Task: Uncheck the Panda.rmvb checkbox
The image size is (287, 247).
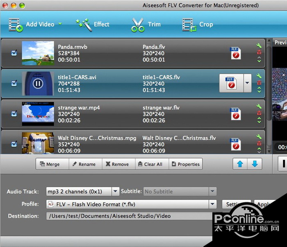Action: [14, 53]
